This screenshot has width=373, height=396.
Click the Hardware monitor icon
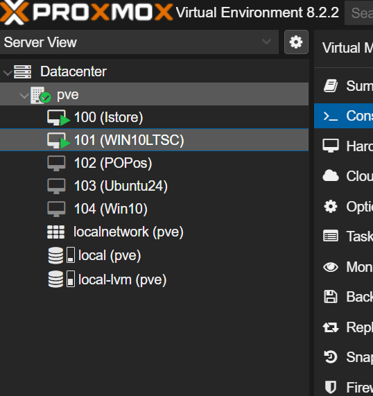[x=331, y=146]
